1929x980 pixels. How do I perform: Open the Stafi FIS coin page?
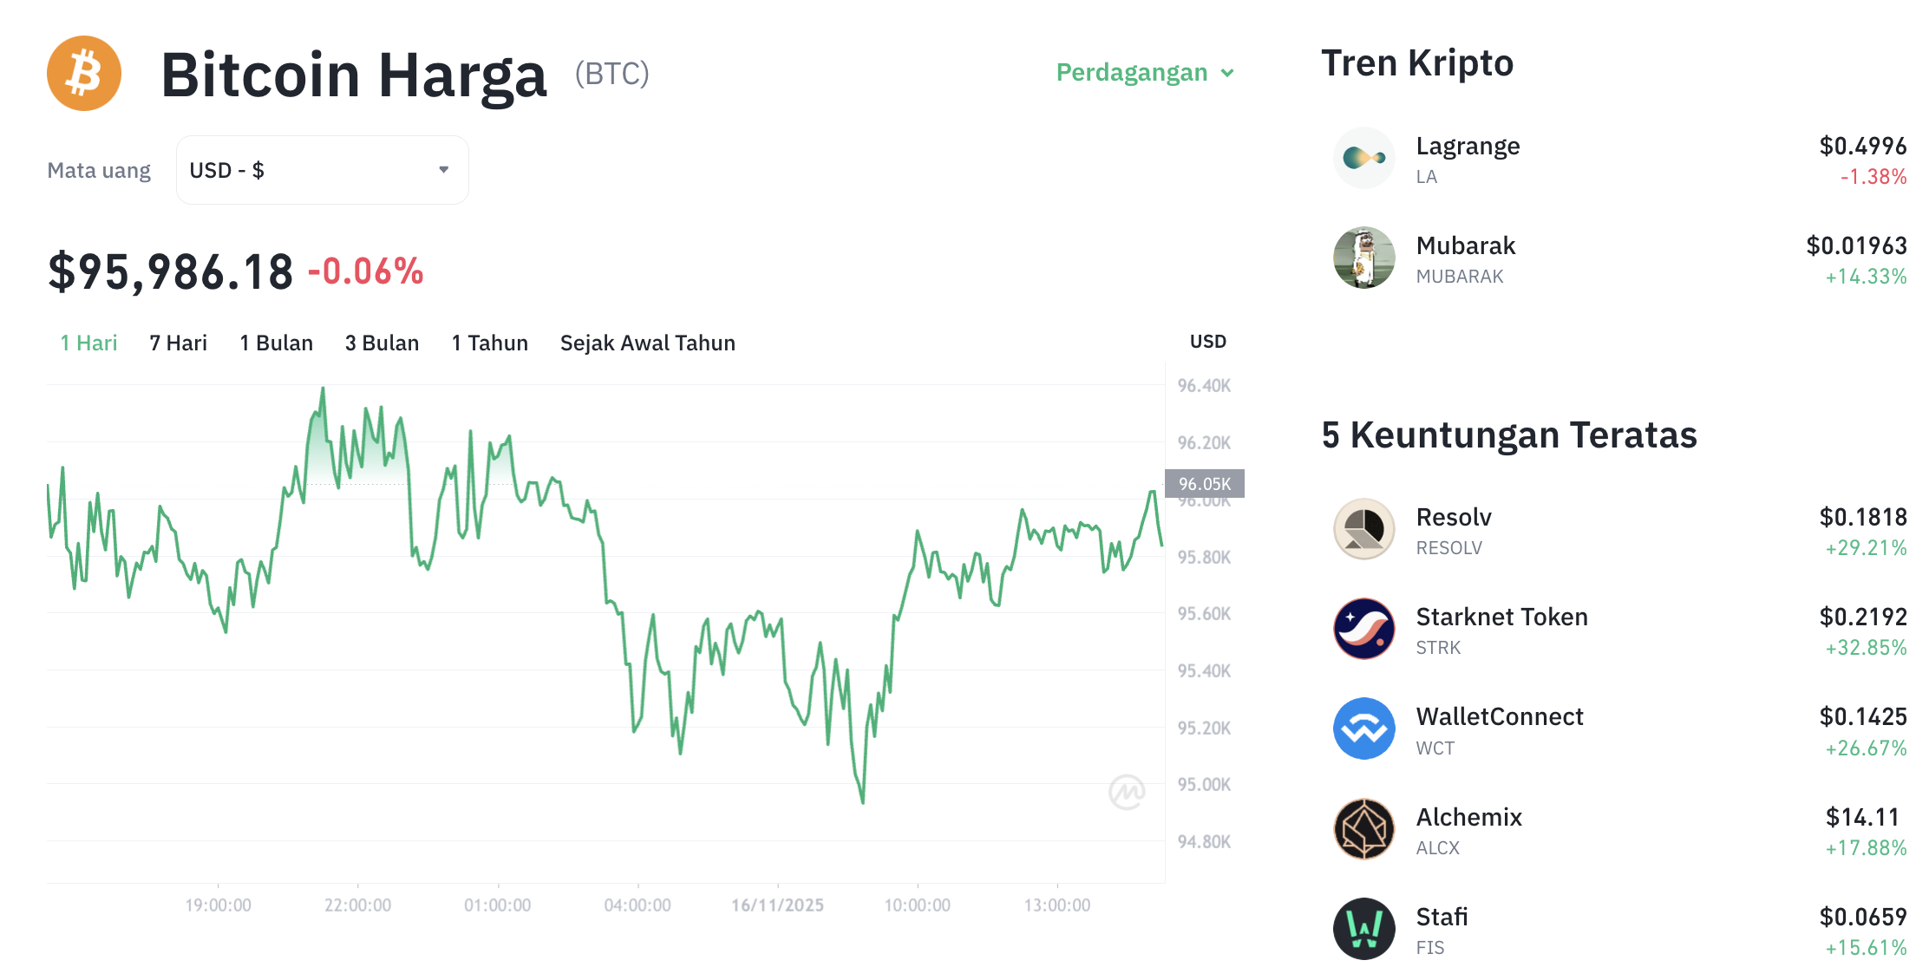(1443, 916)
